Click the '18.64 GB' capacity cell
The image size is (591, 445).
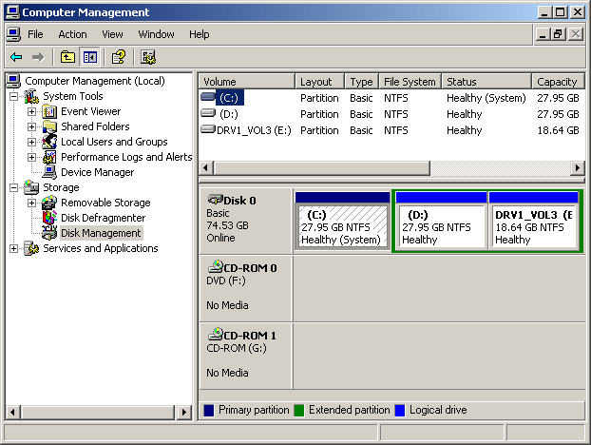558,130
